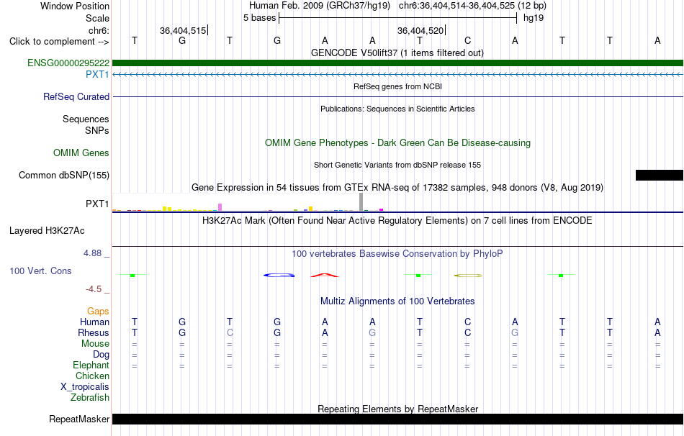The image size is (684, 436).
Task: Click the Gaps row label
Action: (x=98, y=311)
